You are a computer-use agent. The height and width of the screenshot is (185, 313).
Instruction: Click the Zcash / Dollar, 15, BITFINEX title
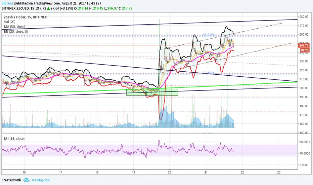(x=25, y=17)
